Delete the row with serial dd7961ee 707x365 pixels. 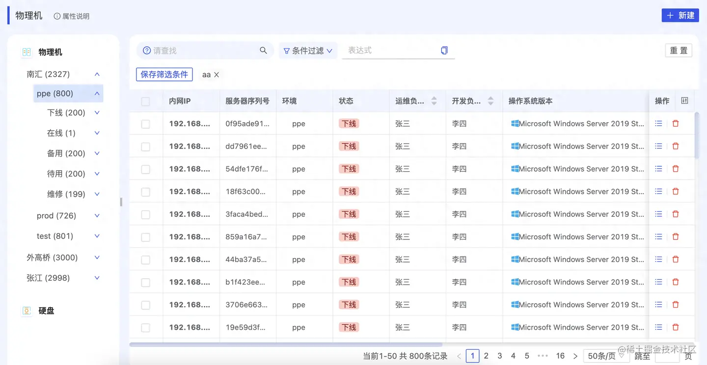click(676, 146)
